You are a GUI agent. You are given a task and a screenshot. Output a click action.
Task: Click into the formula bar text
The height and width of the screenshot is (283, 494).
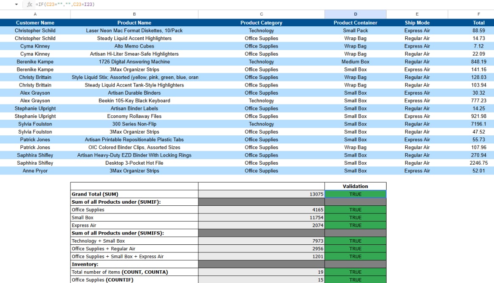click(65, 4)
